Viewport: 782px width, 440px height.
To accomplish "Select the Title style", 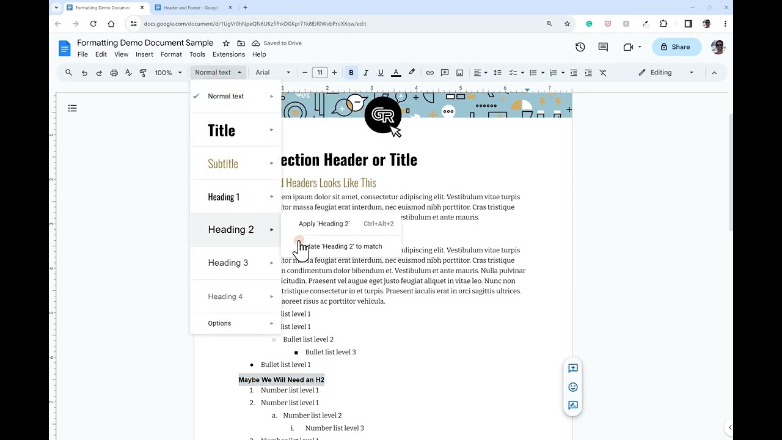I will click(236, 130).
